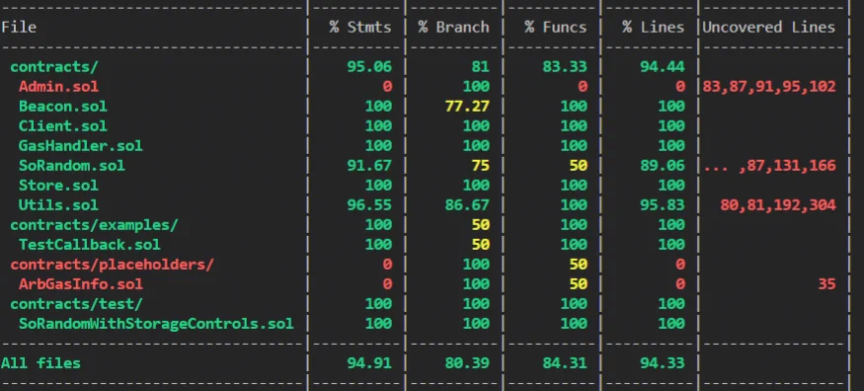The height and width of the screenshot is (391, 864).
Task: Select the "contracts/examples/" folder name
Action: [x=94, y=225]
